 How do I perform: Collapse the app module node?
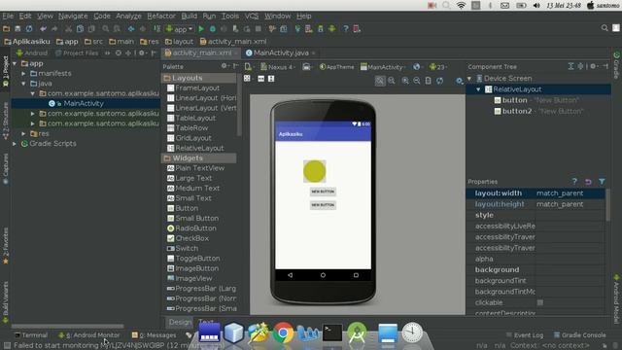tap(15, 63)
